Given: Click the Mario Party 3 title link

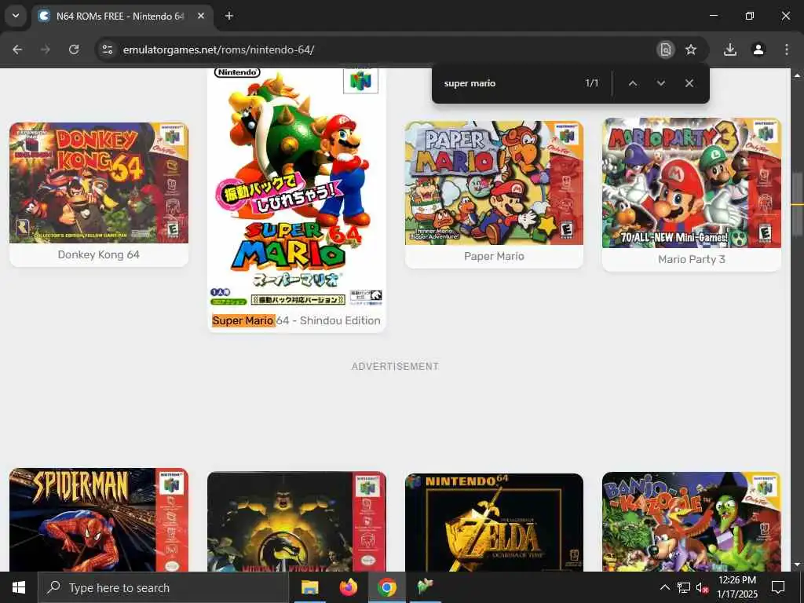Looking at the screenshot, I should (x=691, y=259).
